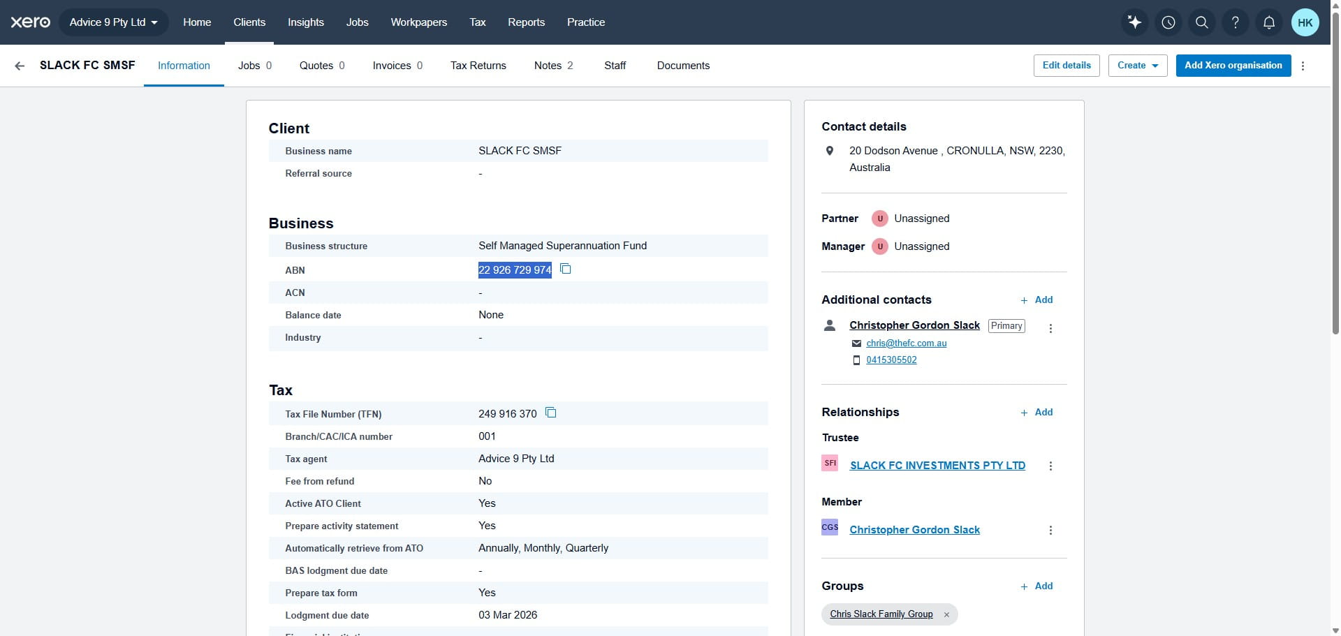The width and height of the screenshot is (1341, 636).
Task: Switch to the Tax Returns tab
Action: click(478, 66)
